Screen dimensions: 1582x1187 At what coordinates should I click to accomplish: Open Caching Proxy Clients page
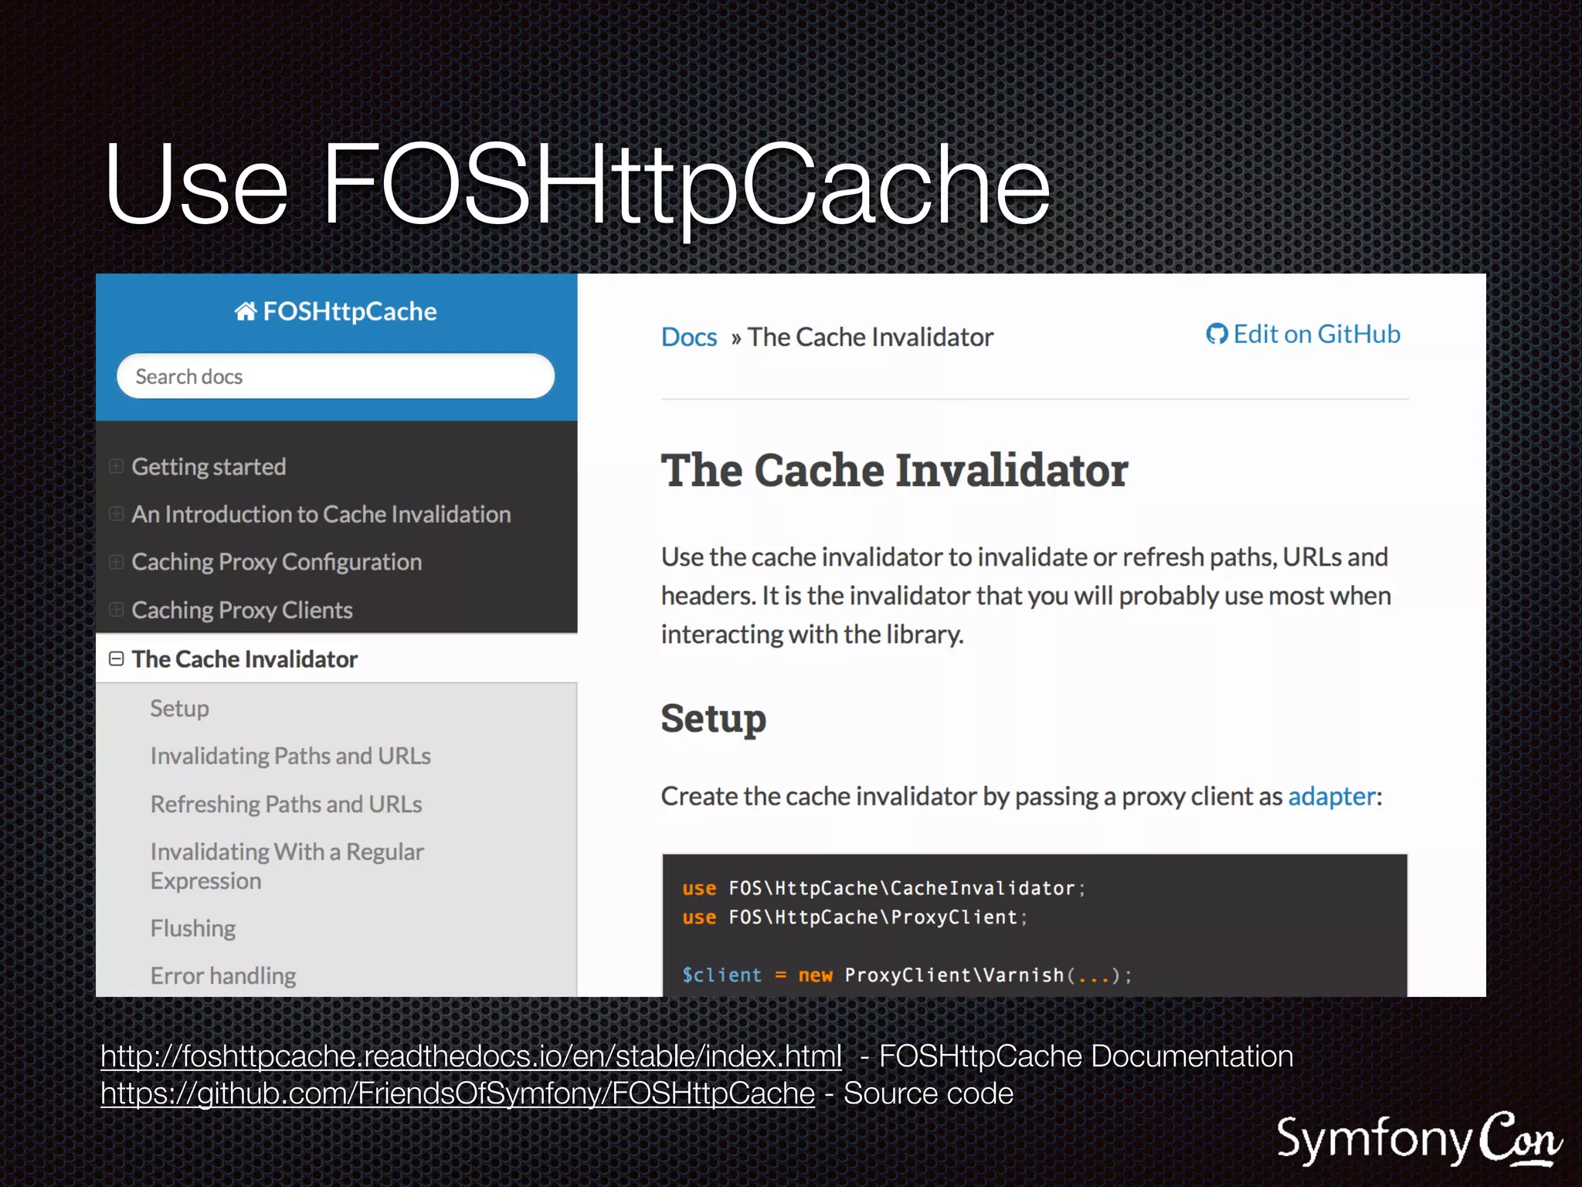242,611
